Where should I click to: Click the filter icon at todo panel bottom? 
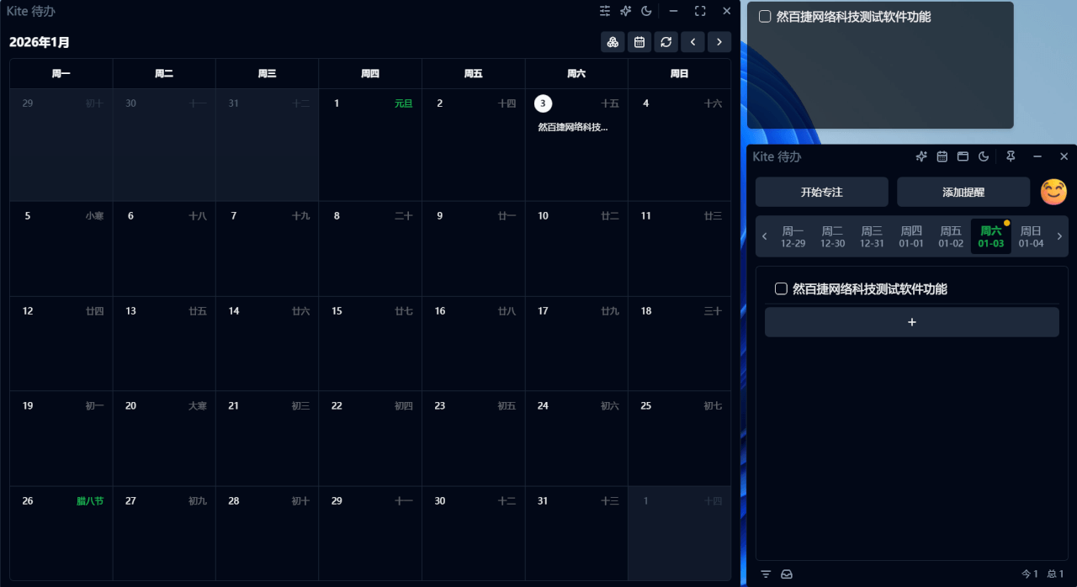point(766,574)
